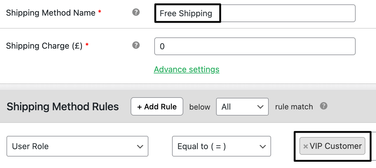
Task: Click the Shipping Charge (£) label
Action: point(44,46)
